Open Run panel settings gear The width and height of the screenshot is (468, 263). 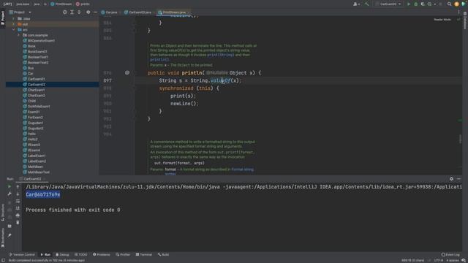point(451,179)
